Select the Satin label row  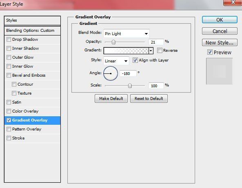32,102
